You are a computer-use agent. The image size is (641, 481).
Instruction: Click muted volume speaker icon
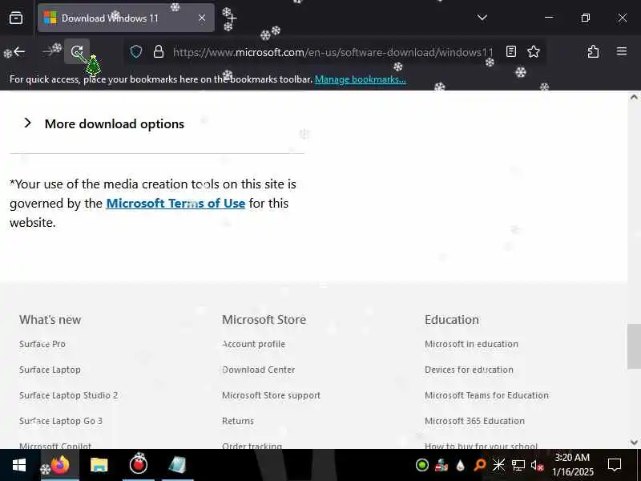tap(537, 465)
